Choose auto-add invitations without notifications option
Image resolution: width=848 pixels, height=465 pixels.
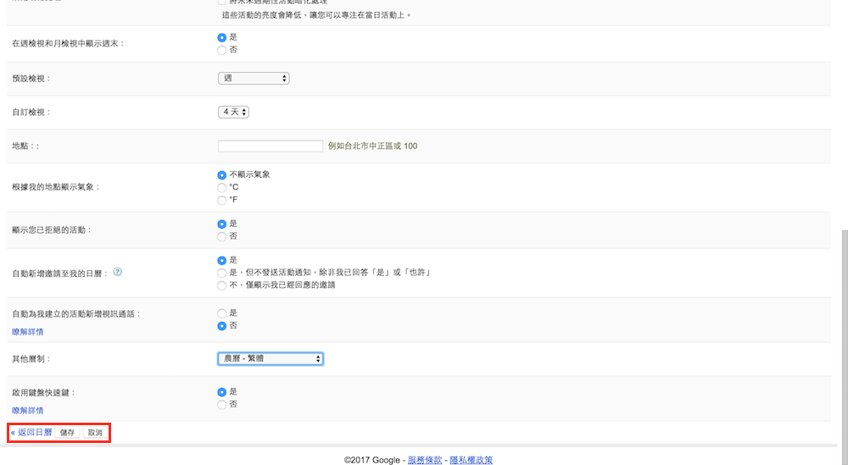click(x=222, y=273)
